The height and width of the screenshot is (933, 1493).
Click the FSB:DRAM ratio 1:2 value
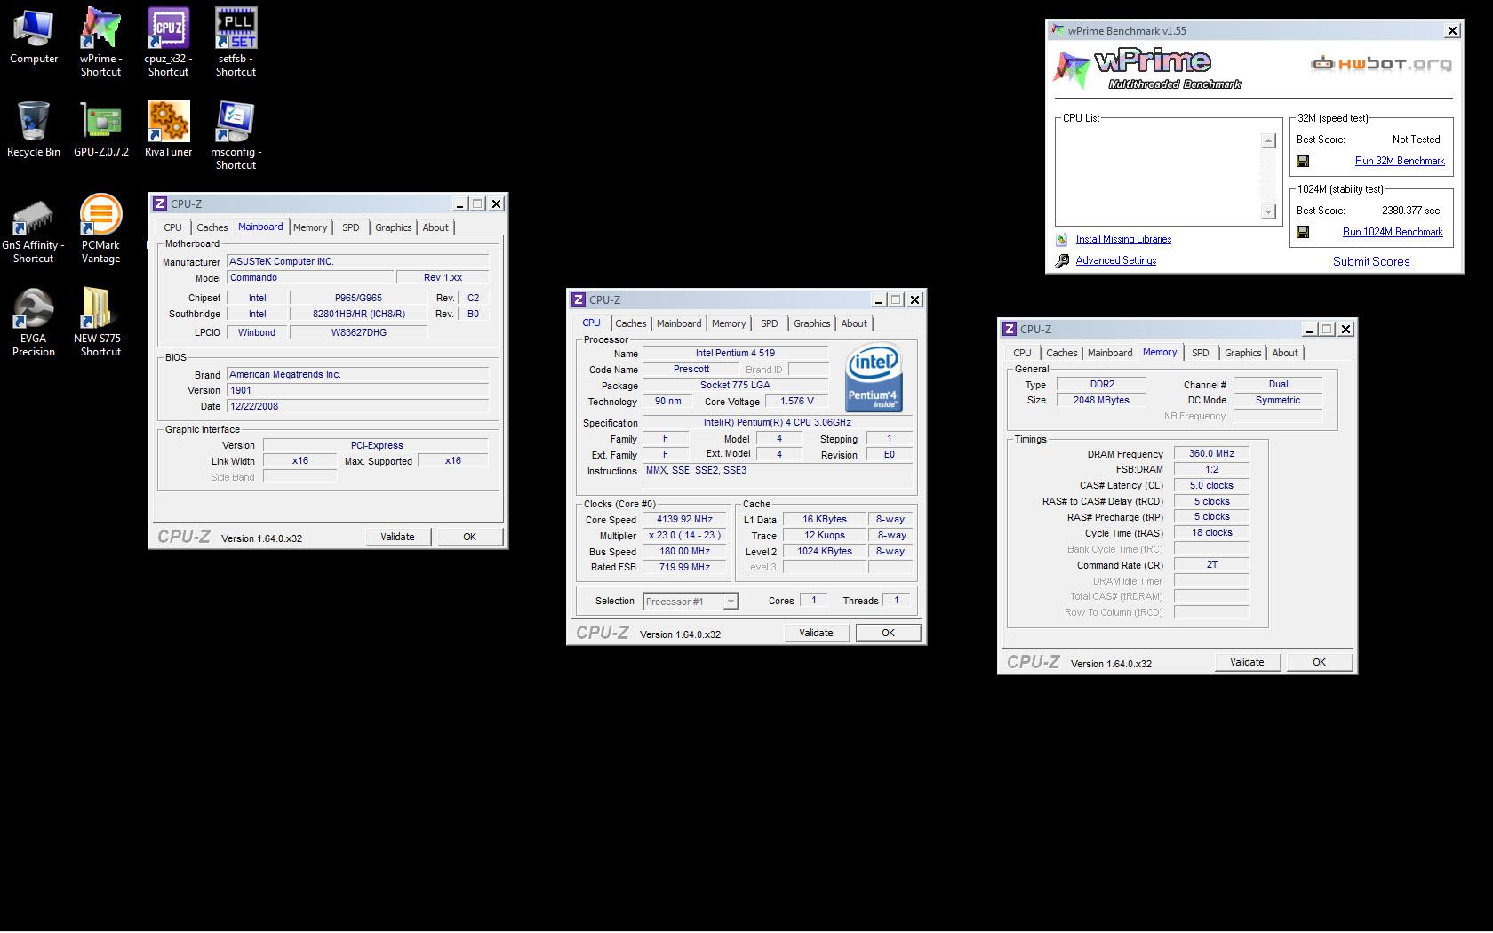[1211, 469]
